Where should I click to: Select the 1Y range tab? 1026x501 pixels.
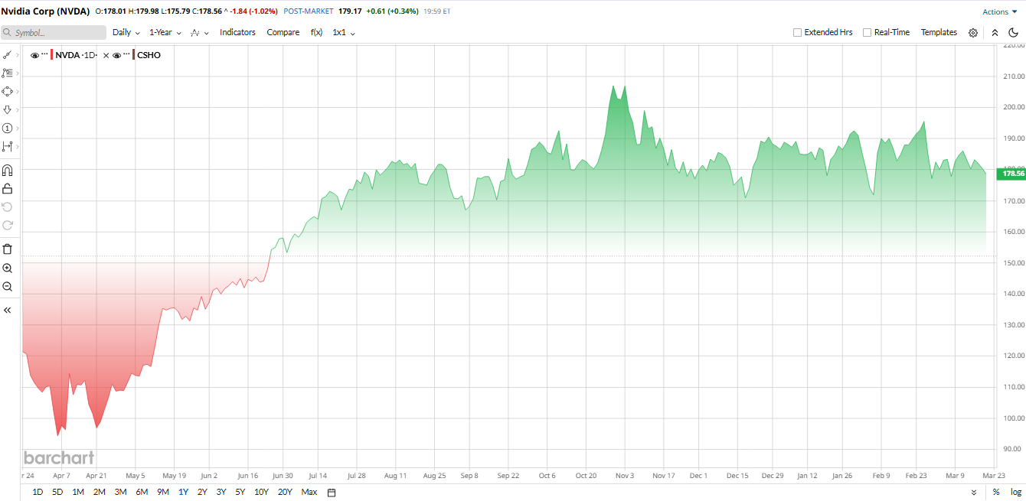184,492
